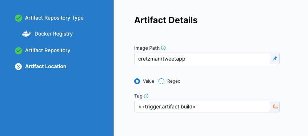
Task: Click the step 3 circle icon
Action: point(18,67)
